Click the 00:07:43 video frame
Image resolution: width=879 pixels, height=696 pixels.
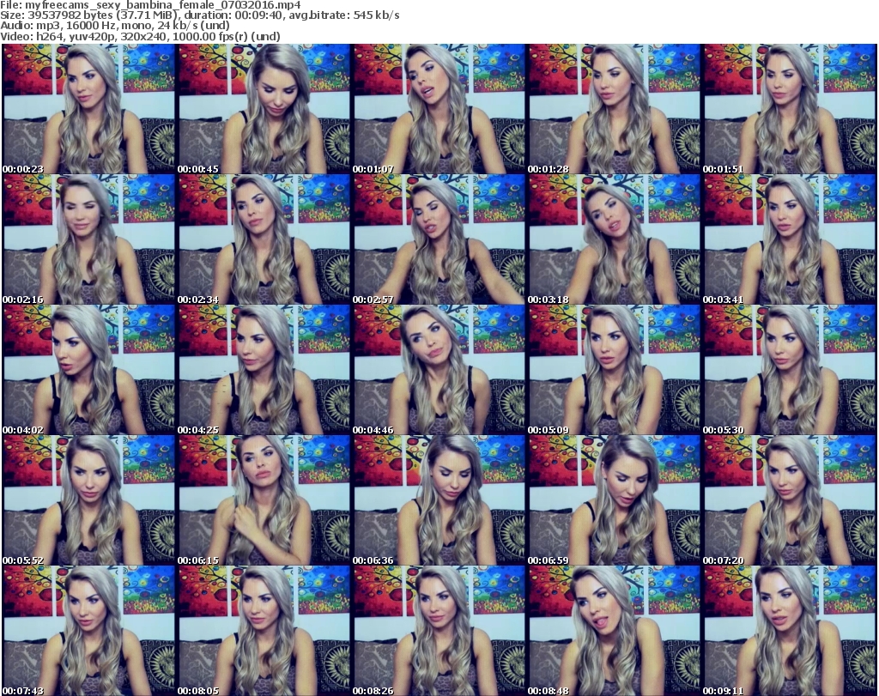pyautogui.click(x=88, y=631)
